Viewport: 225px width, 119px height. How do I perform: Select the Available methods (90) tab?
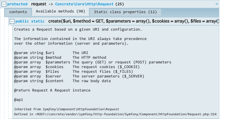[x=60, y=12]
